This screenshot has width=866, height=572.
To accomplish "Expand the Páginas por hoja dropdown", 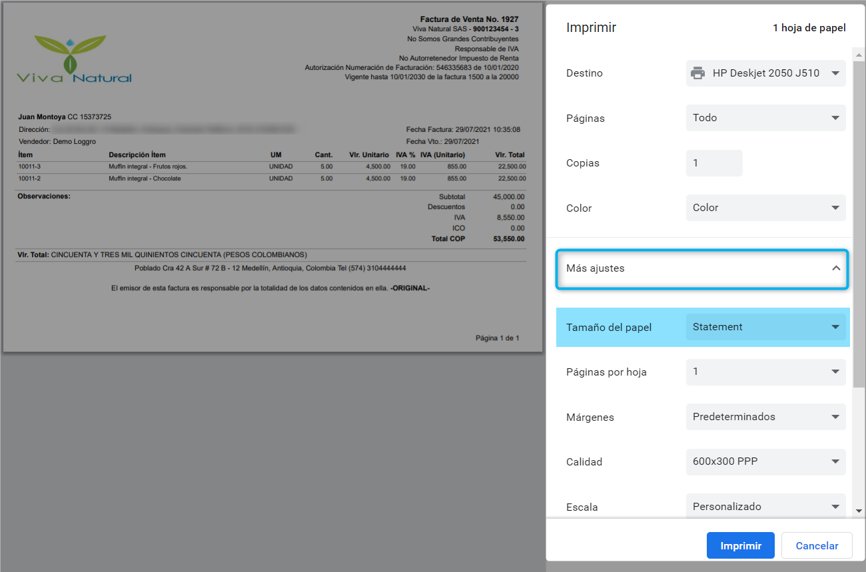I will pos(765,372).
